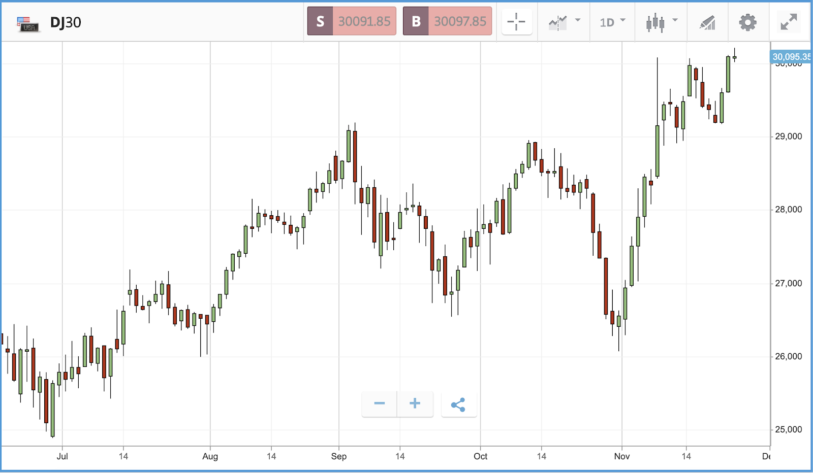Open the compare instruments chart icon
Image resolution: width=813 pixels, height=473 pixels.
click(x=557, y=22)
